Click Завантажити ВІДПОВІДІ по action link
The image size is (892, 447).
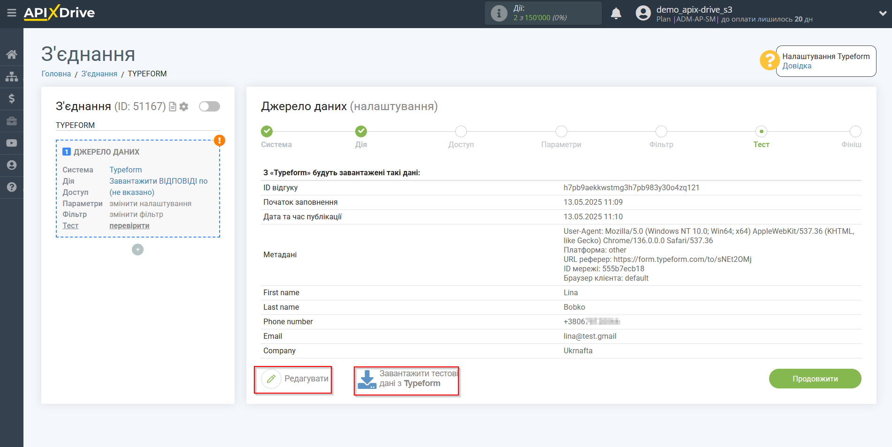coord(159,181)
